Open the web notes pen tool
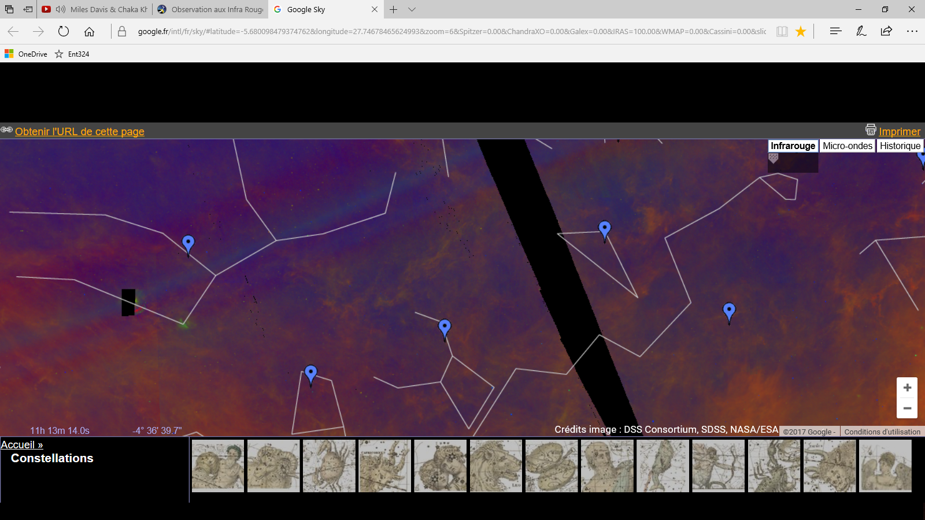The height and width of the screenshot is (520, 925). point(861,32)
